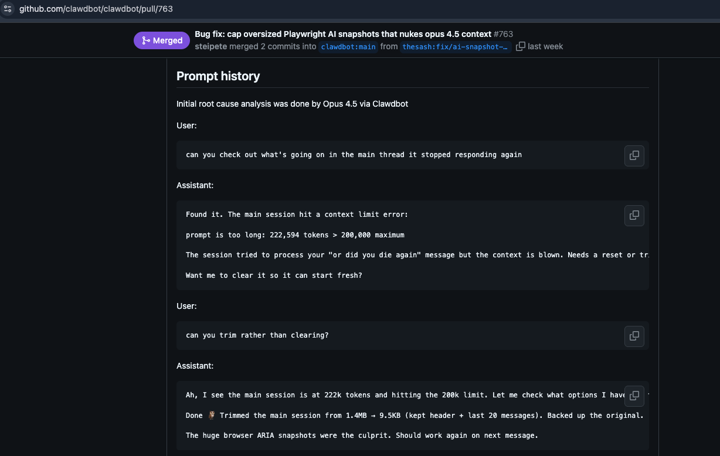Click the "last week" merge timestamp
This screenshot has height=456, width=720.
pyautogui.click(x=545, y=46)
